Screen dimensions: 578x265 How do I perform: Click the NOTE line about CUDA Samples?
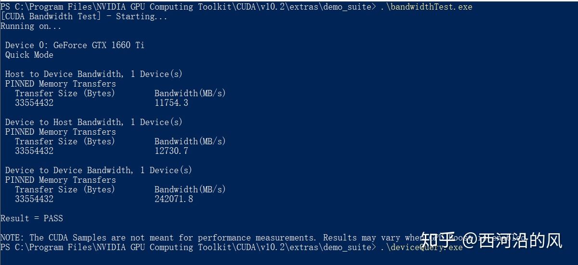click(263, 238)
